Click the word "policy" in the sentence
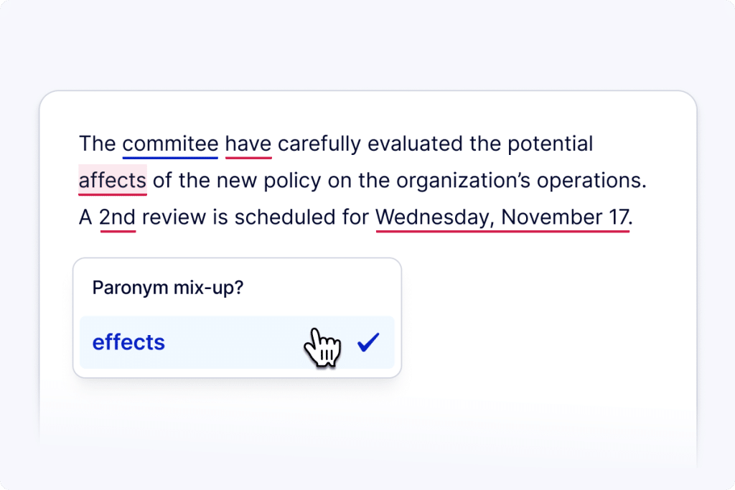 pos(286,180)
